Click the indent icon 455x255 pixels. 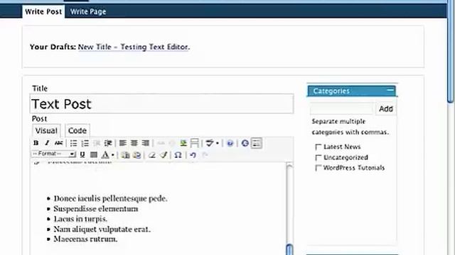click(x=108, y=143)
